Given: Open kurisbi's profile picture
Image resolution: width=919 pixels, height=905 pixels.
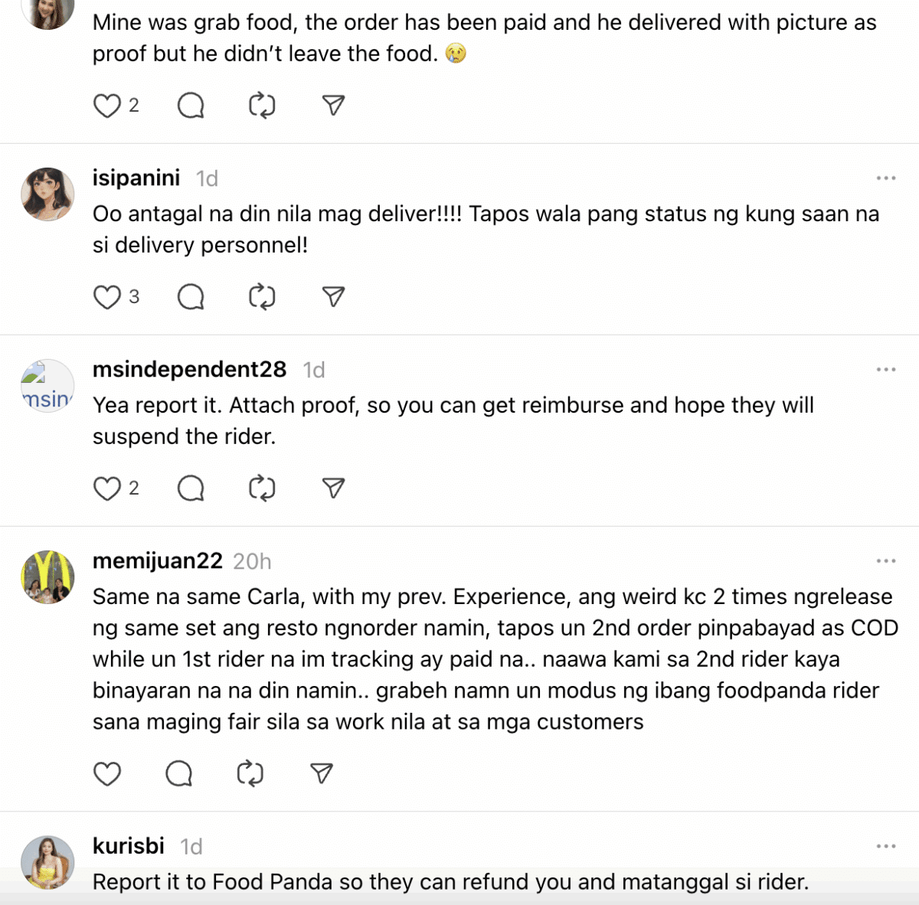Looking at the screenshot, I should 47,862.
